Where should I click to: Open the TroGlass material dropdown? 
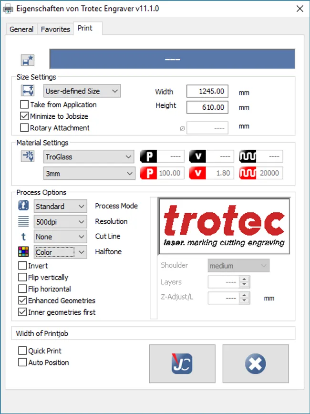tap(89, 156)
